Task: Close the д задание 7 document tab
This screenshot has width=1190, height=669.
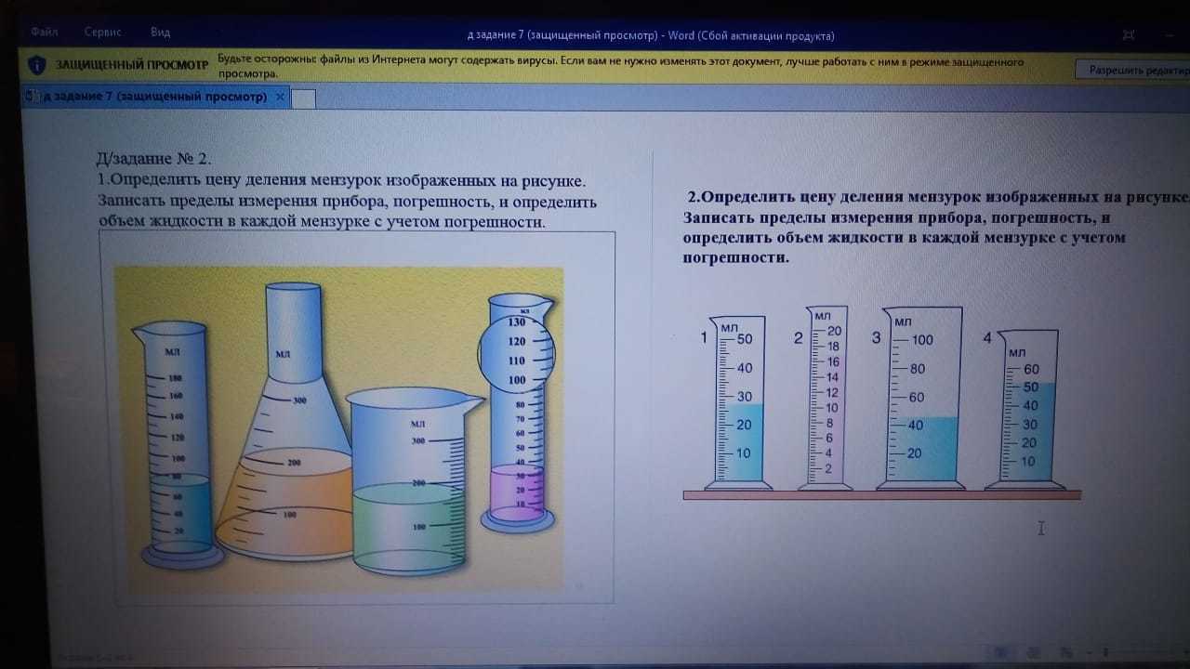Action: click(x=281, y=97)
